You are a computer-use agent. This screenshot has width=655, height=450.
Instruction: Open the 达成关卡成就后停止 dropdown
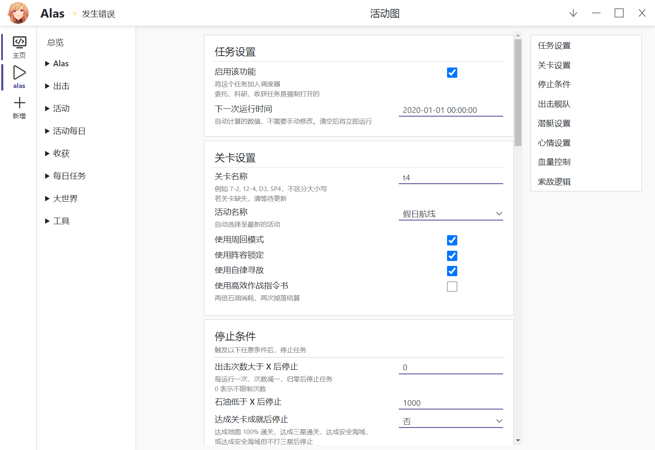tap(450, 421)
